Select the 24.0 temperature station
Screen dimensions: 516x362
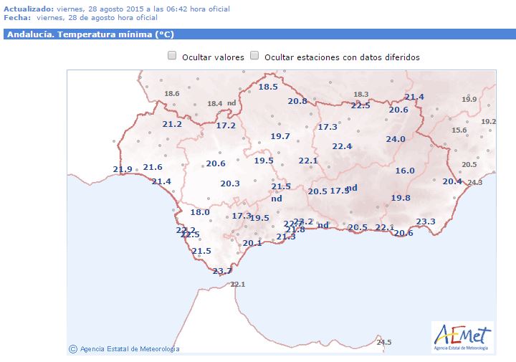[x=396, y=139]
